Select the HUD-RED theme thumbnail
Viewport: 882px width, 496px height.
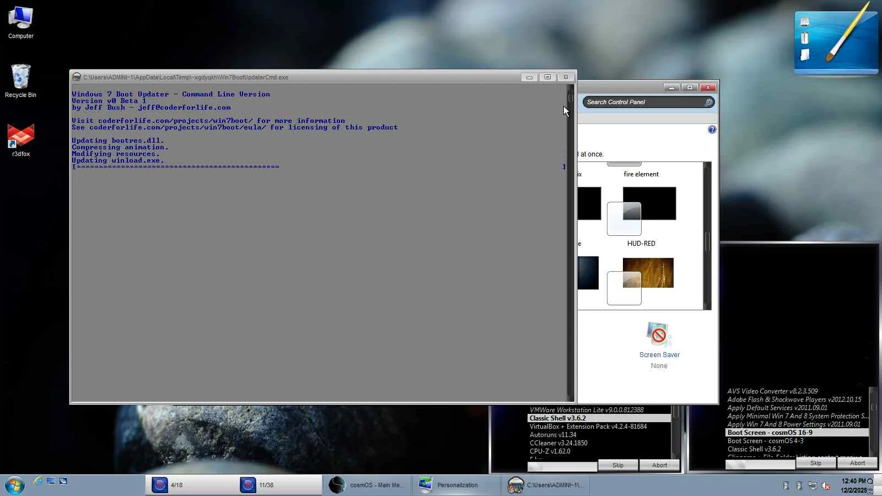click(x=642, y=211)
